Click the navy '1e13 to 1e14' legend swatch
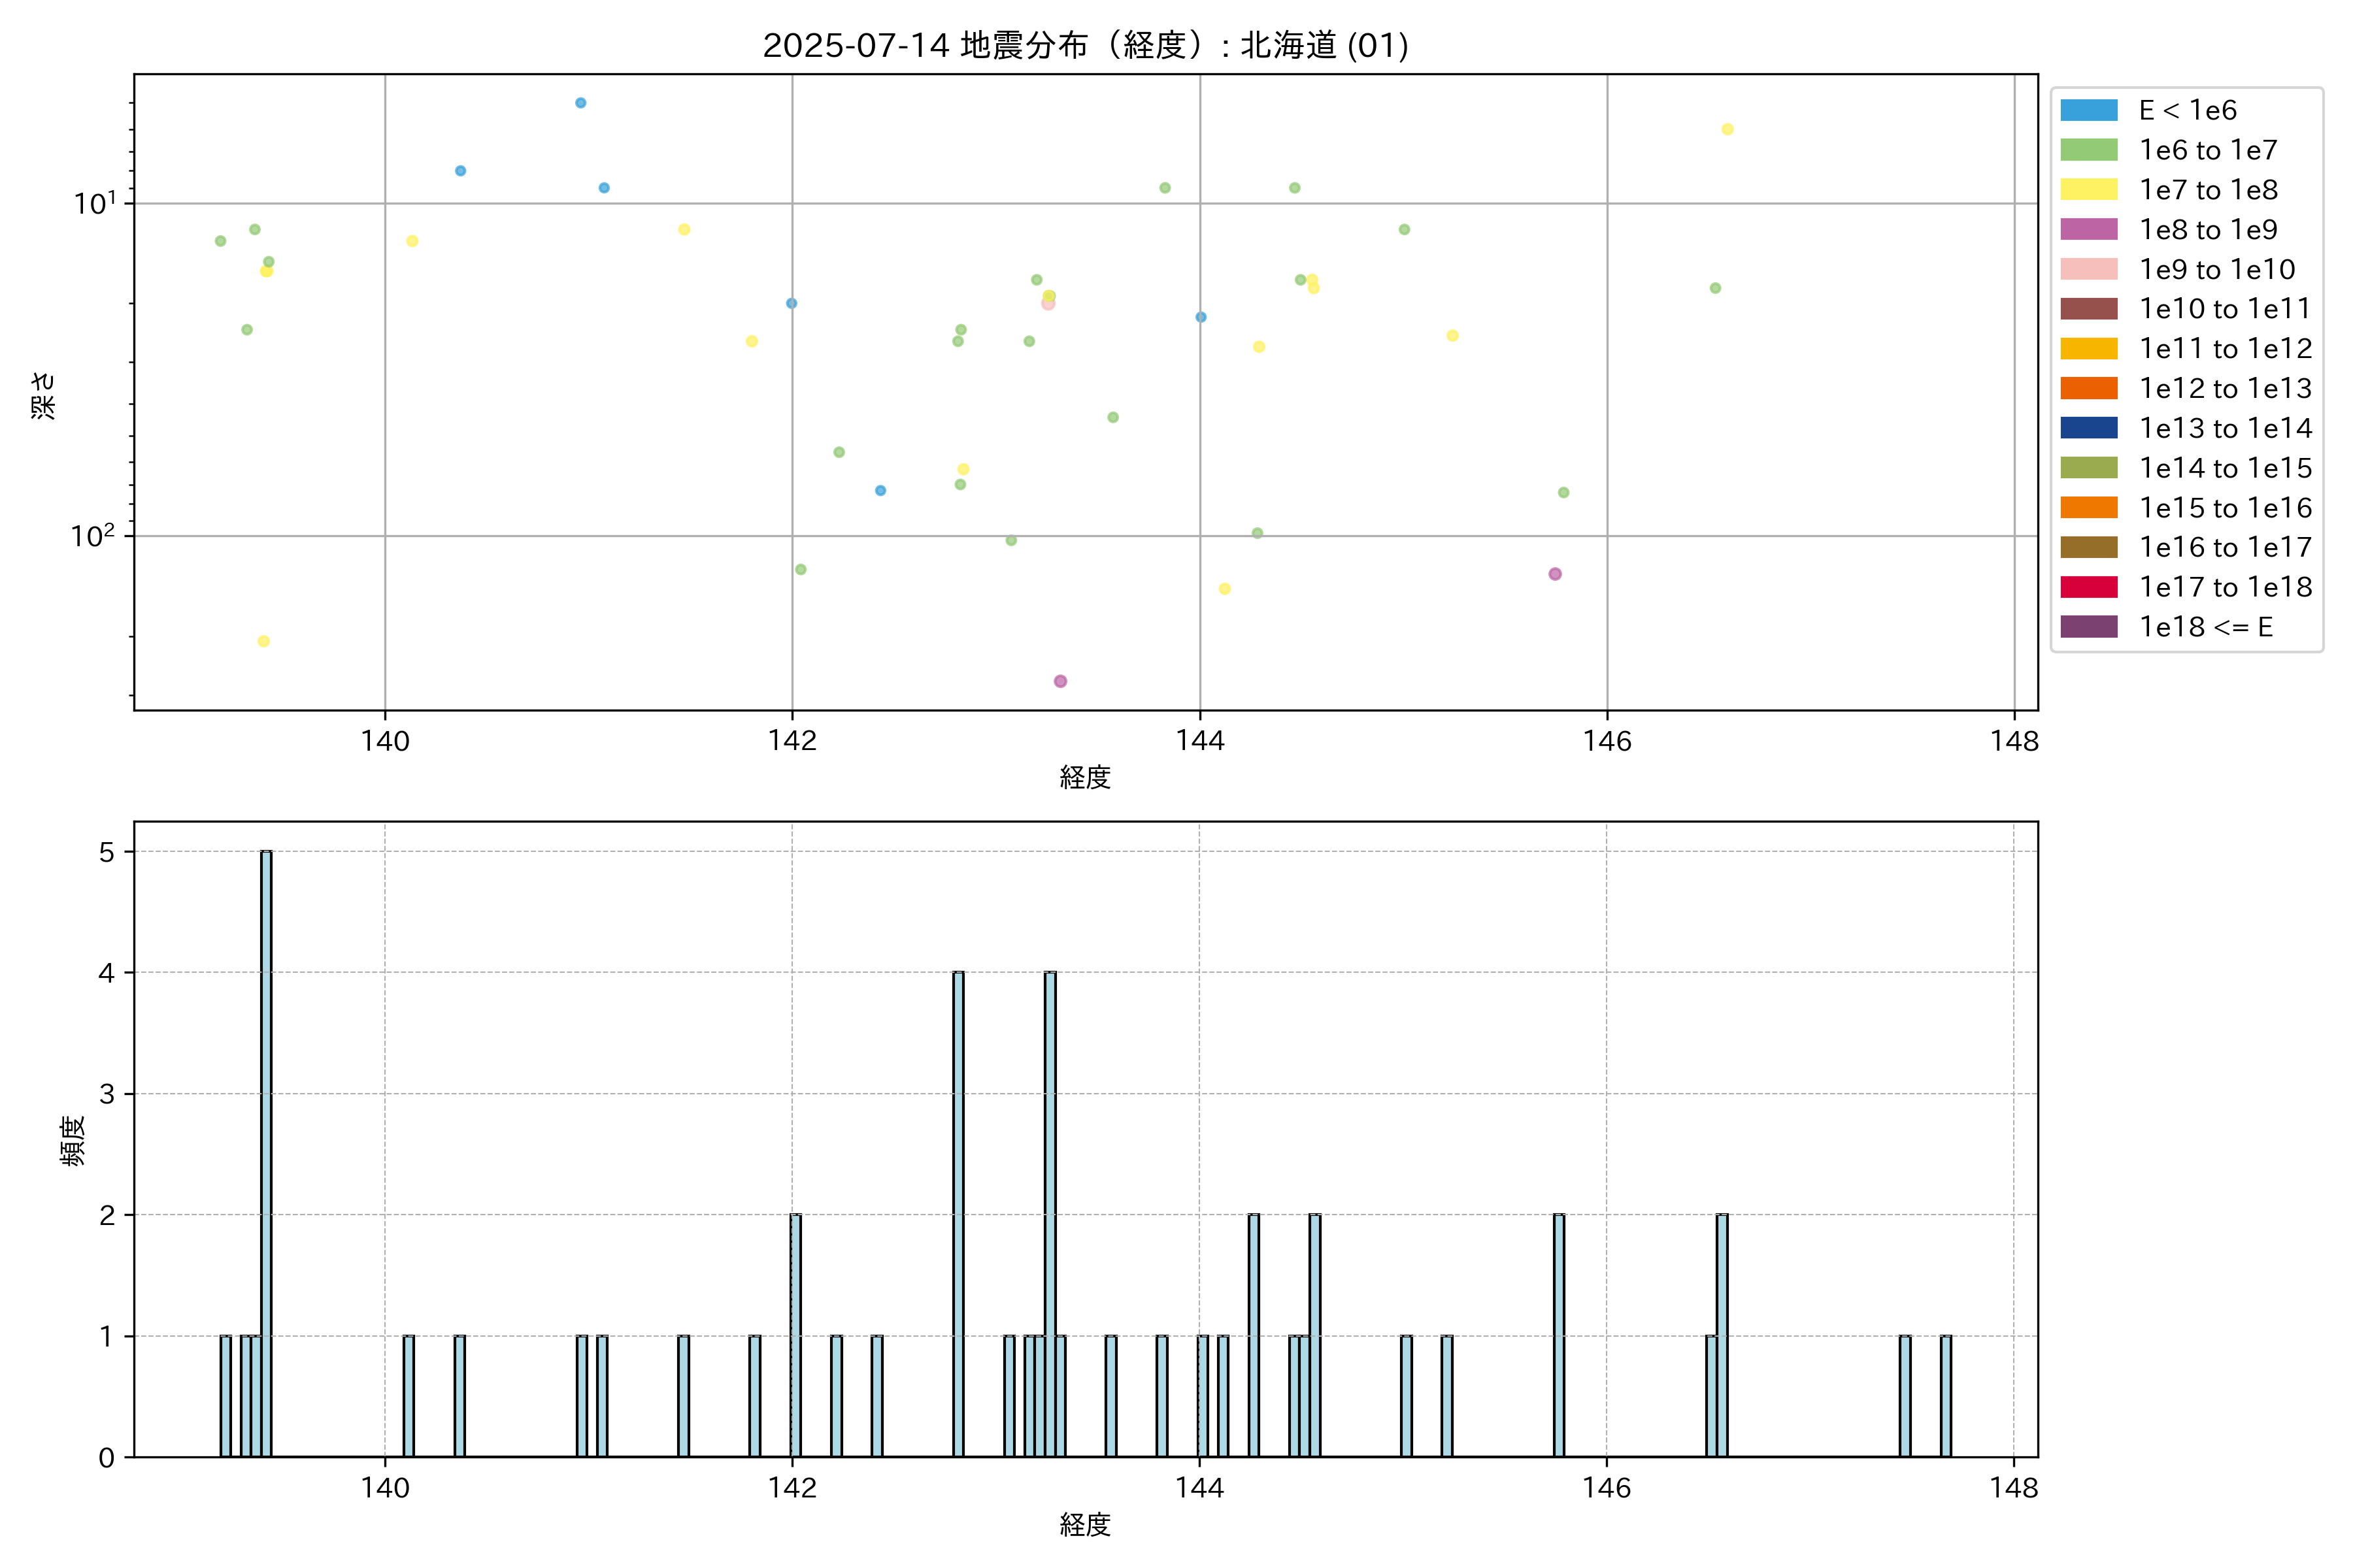The image size is (2353, 1568). pos(2089,428)
